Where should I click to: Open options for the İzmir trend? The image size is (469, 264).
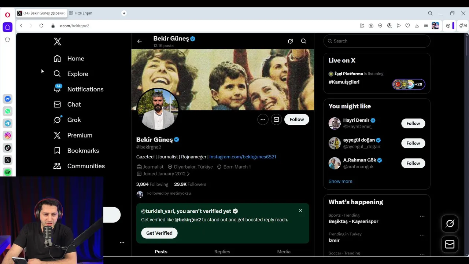point(422,235)
